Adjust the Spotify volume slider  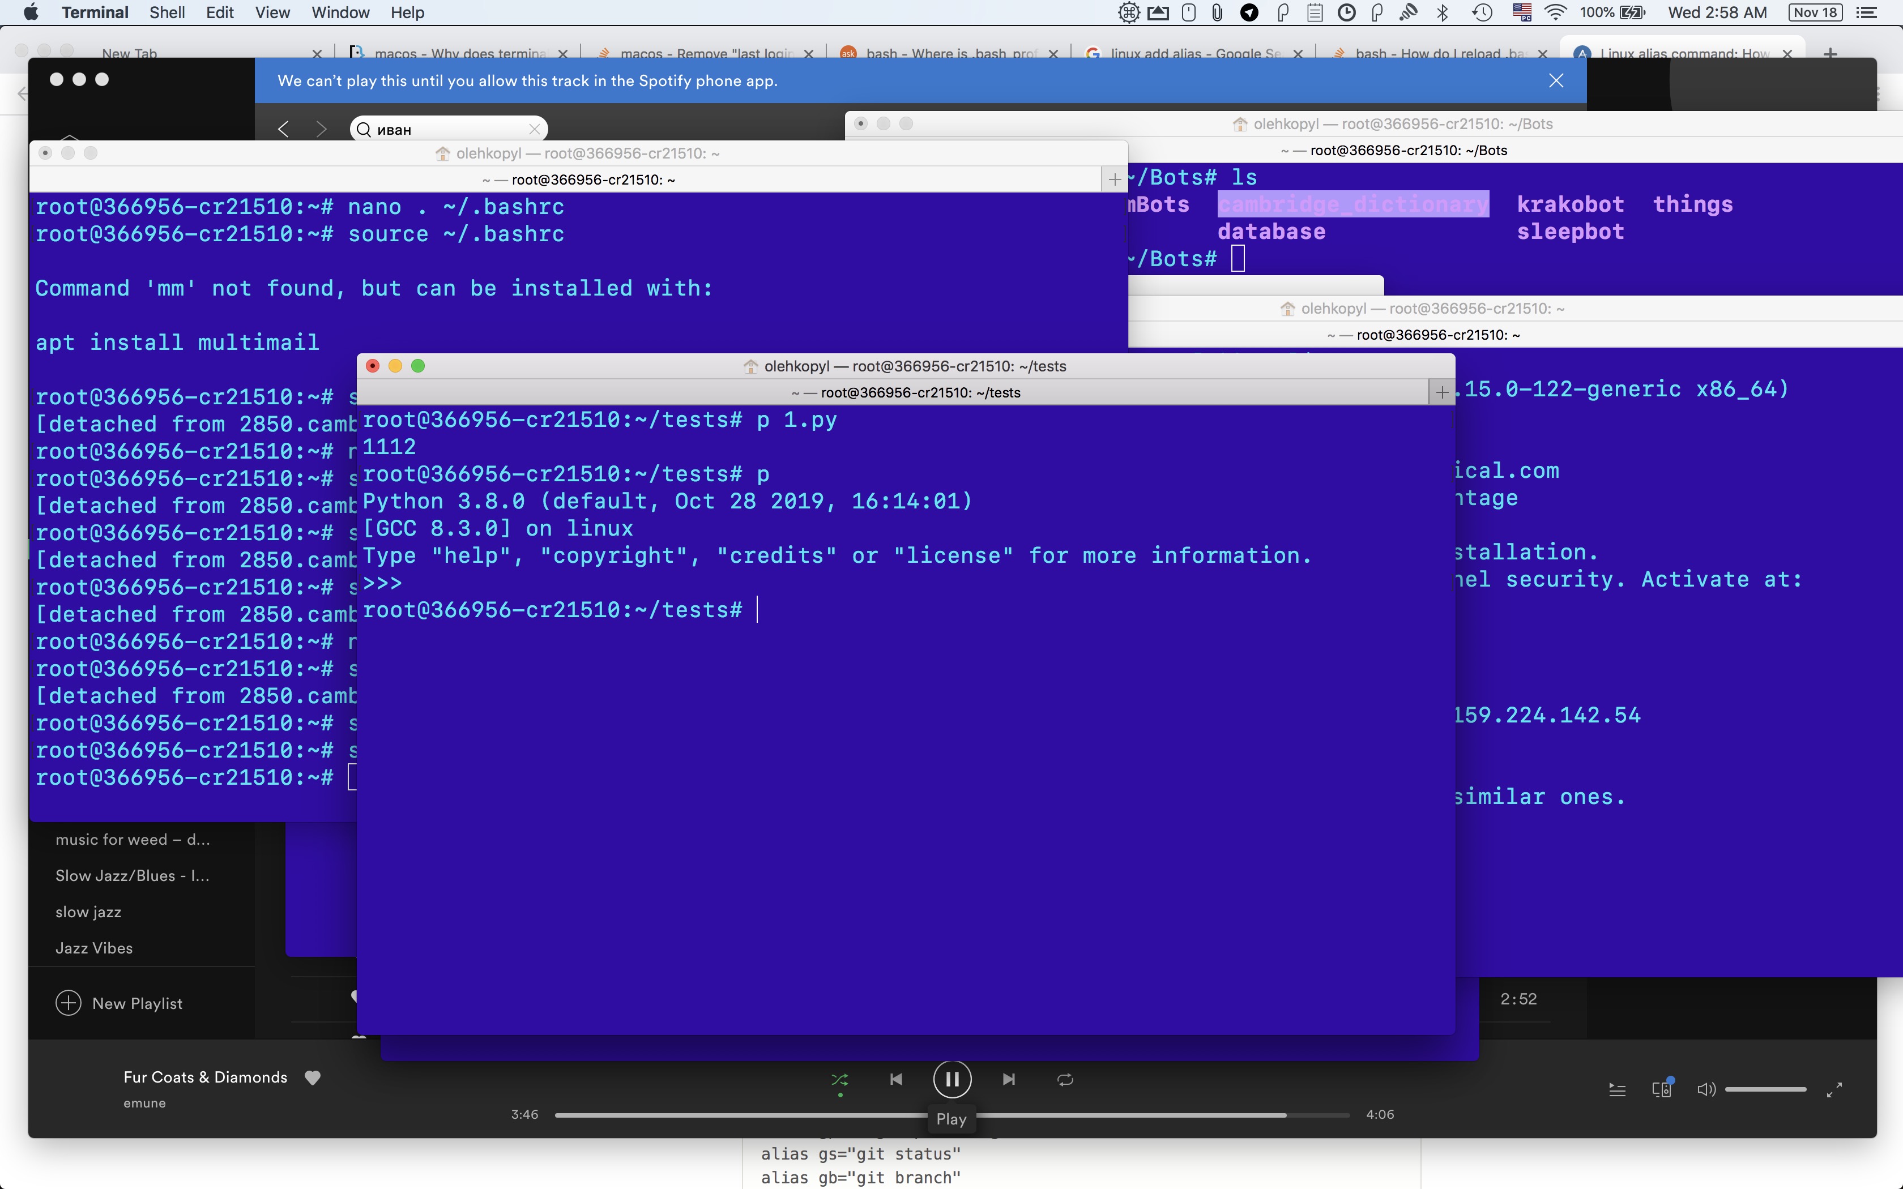point(1765,1089)
